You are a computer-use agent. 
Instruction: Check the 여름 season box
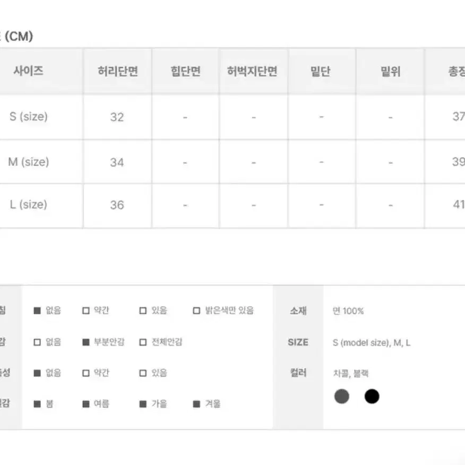coord(85,404)
